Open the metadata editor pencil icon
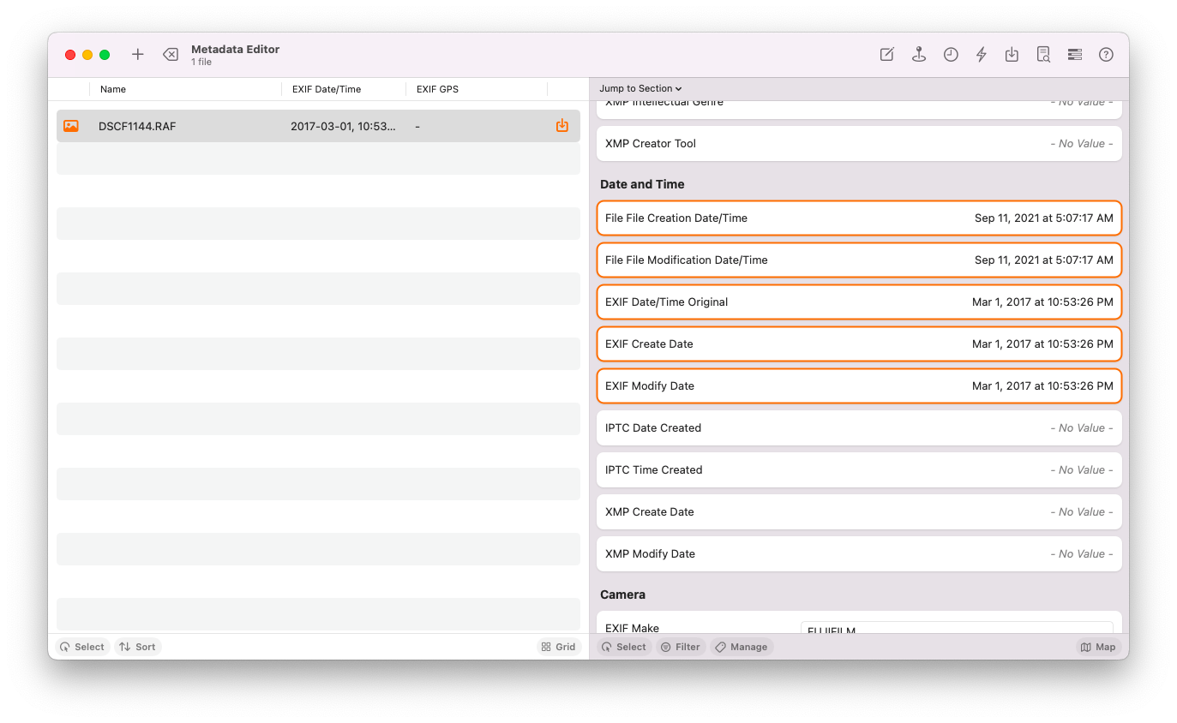The image size is (1177, 723). pyautogui.click(x=886, y=54)
